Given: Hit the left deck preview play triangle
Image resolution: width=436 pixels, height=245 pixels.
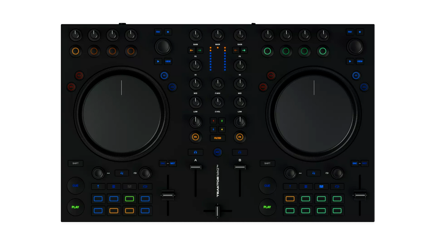Looking at the screenshot, I should pyautogui.click(x=158, y=61).
